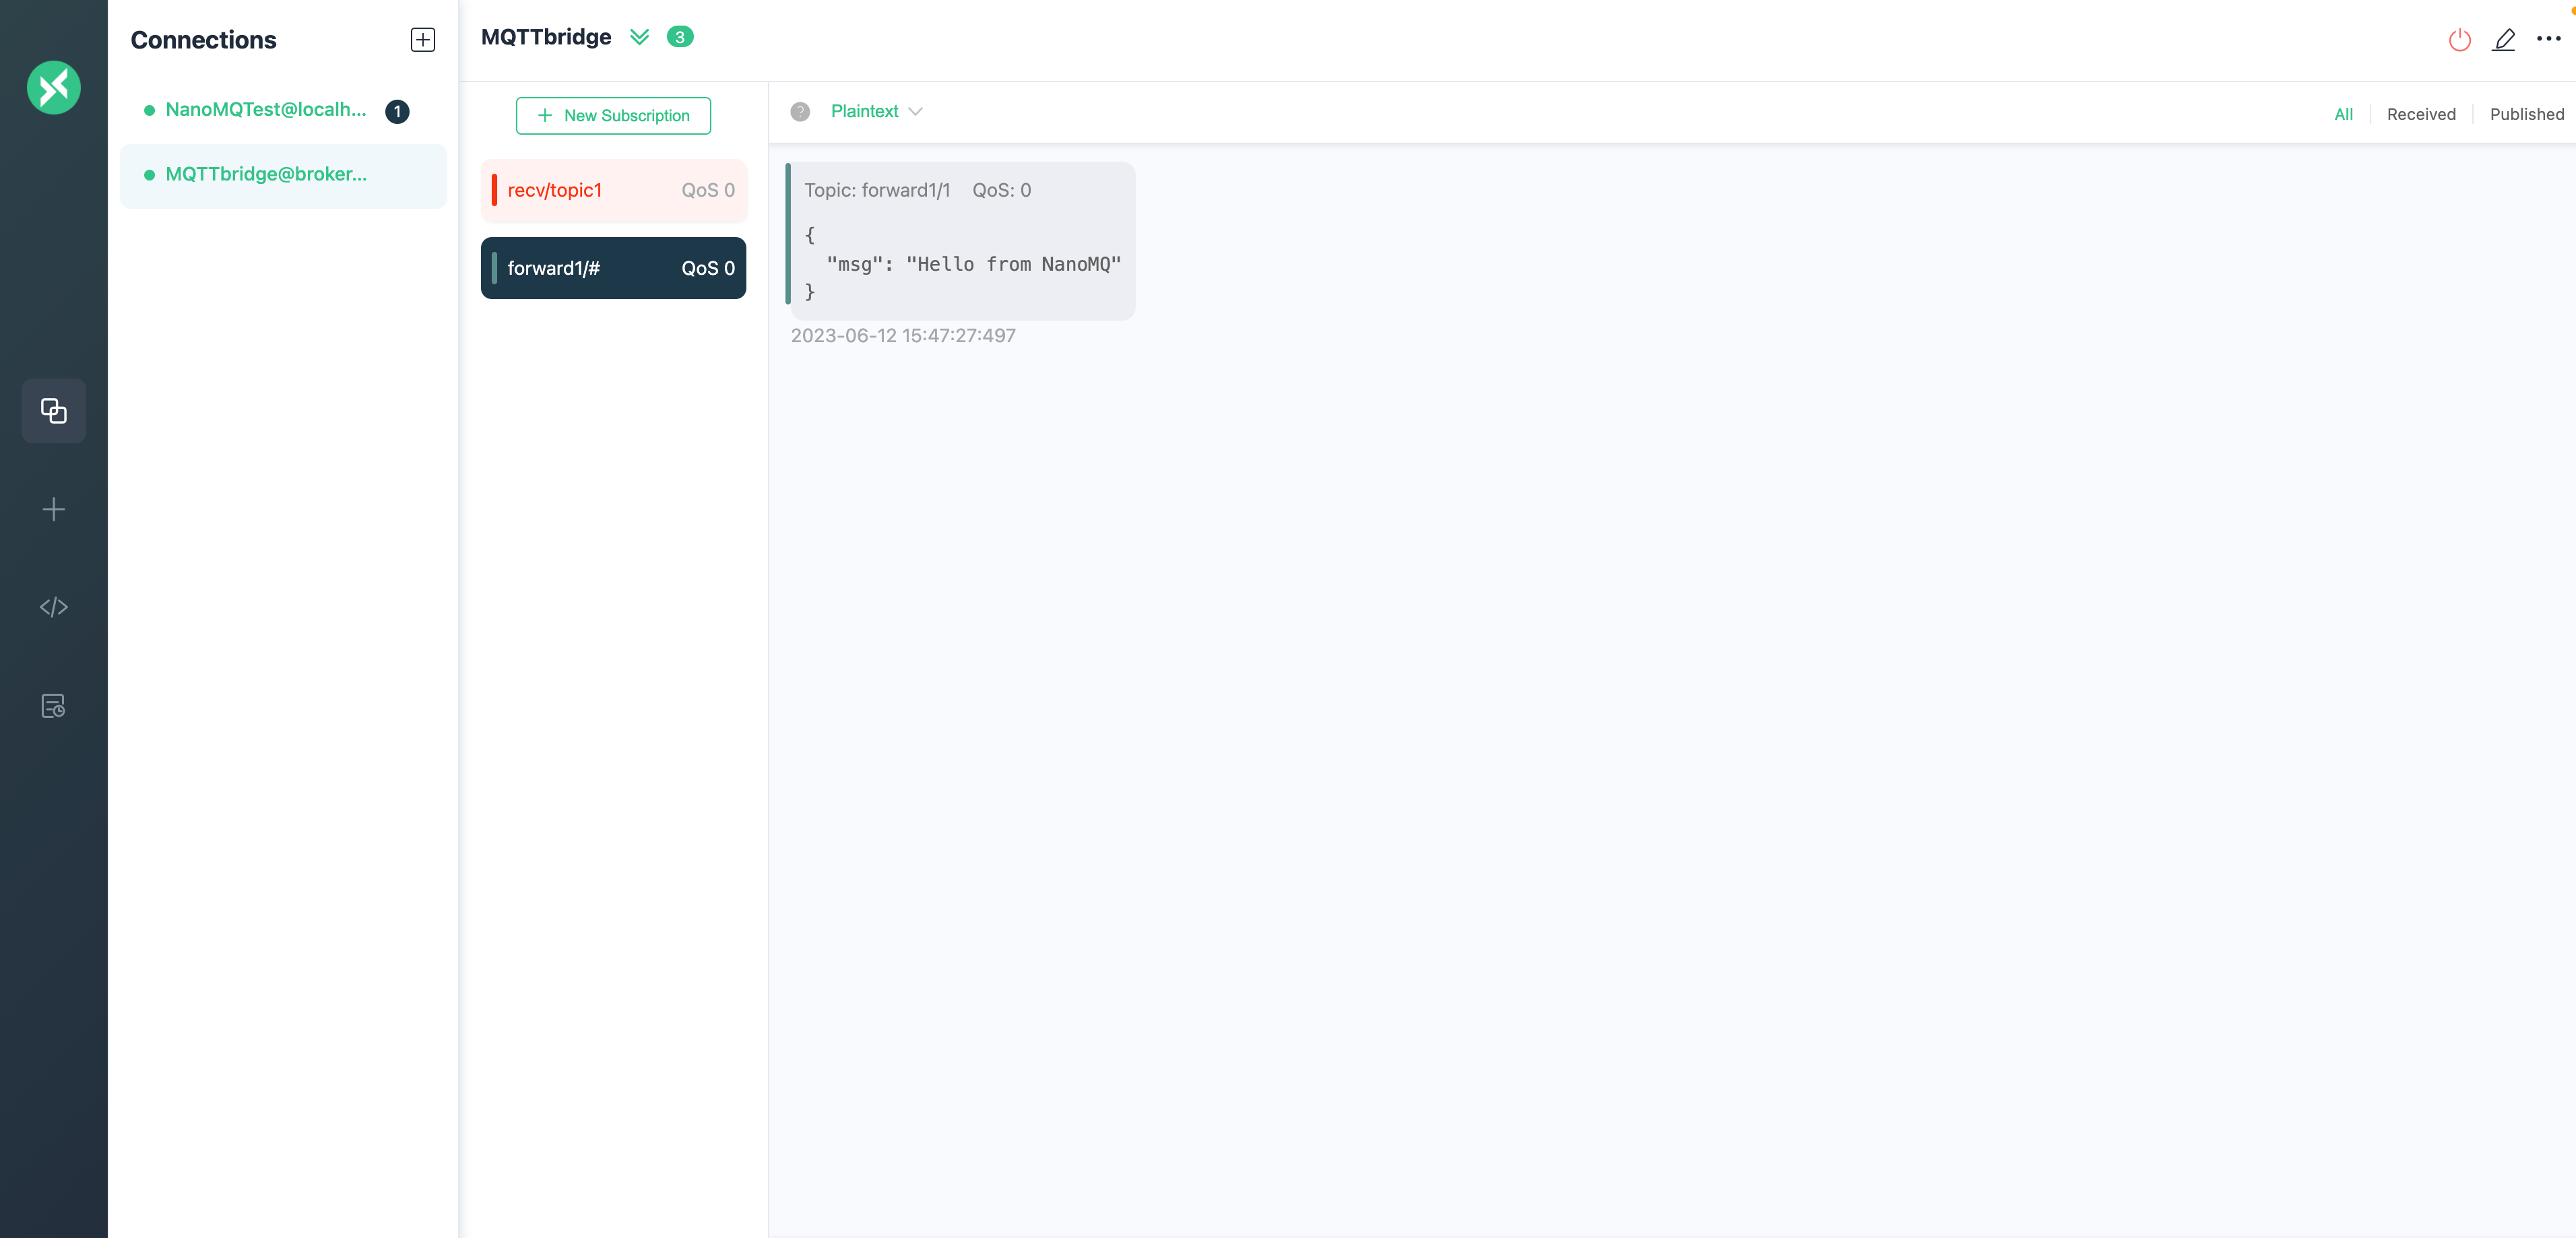
Task: Click the MQTTX logo icon
Action: click(x=53, y=88)
